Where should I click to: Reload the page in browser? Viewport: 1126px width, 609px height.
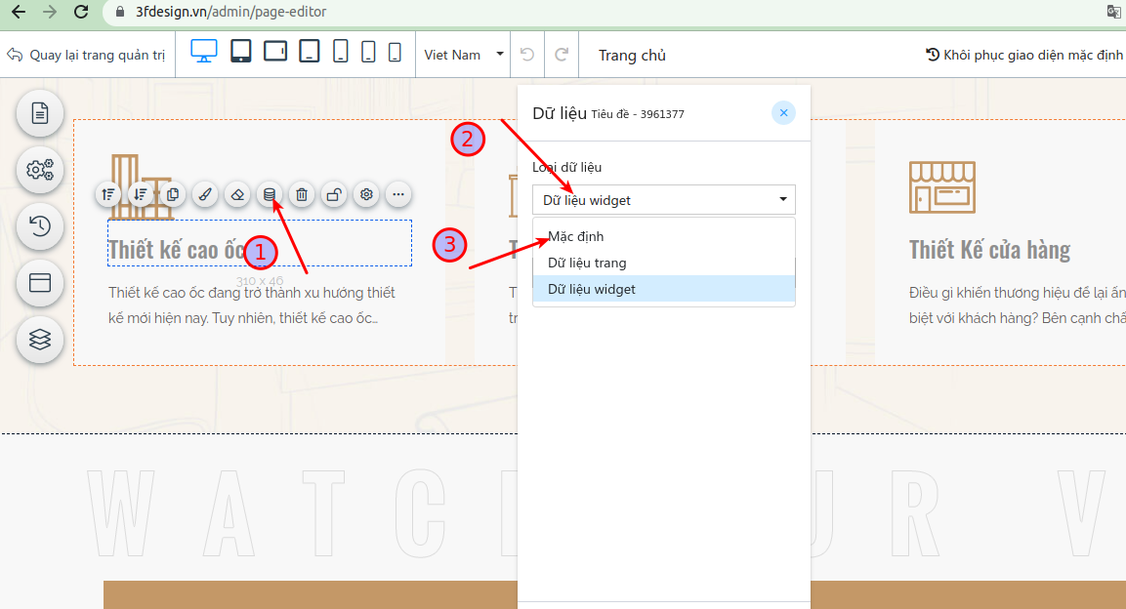click(81, 12)
